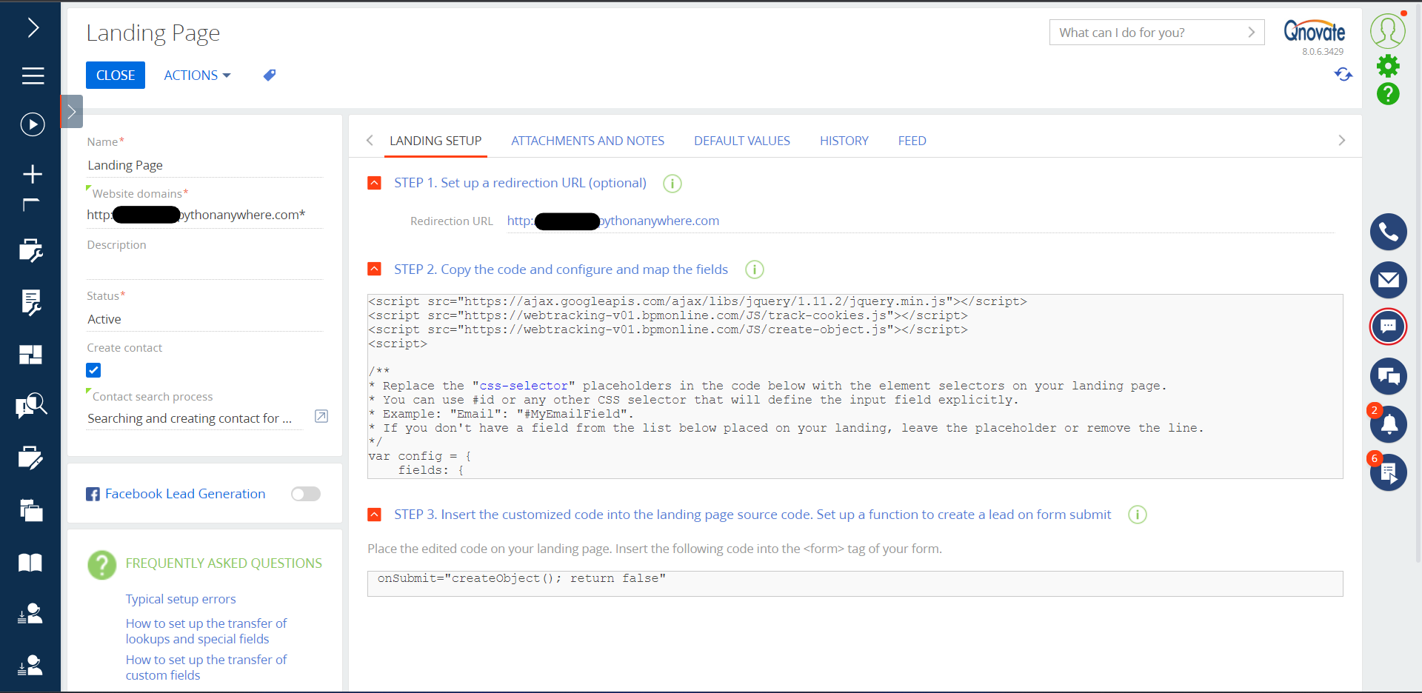1422x693 pixels.
Task: Open the dashboards tiles sidebar icon
Action: (31, 355)
